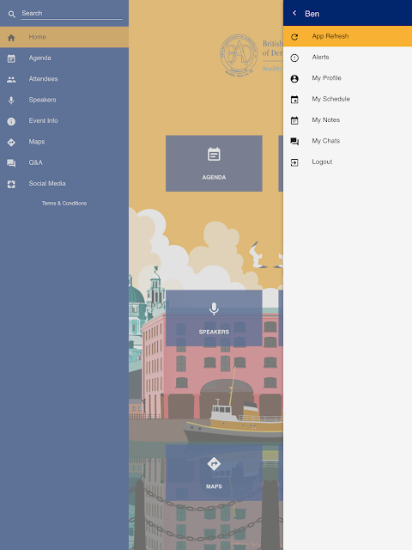Open the MAPS home tile

[214, 473]
